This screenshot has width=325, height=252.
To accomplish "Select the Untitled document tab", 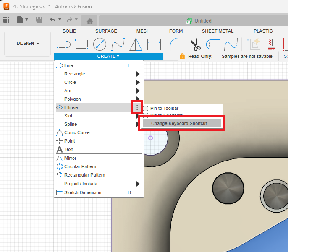I will 194,21.
